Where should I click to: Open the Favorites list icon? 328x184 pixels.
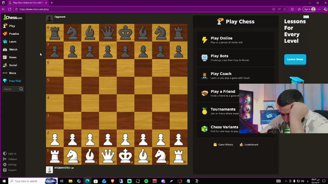[299, 9]
